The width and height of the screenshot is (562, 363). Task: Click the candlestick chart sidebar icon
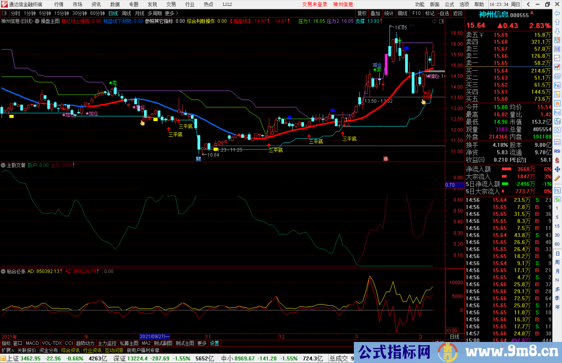557,67
